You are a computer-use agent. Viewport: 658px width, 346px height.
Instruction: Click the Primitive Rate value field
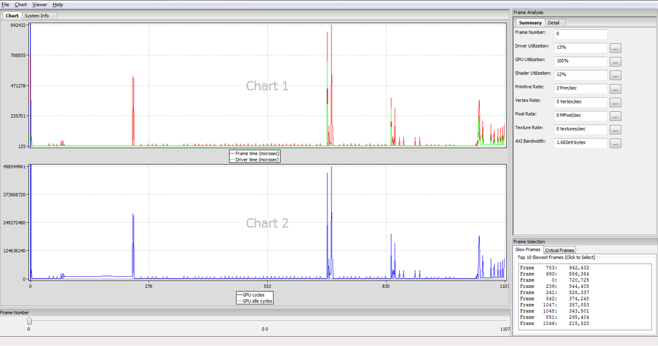[x=581, y=88]
